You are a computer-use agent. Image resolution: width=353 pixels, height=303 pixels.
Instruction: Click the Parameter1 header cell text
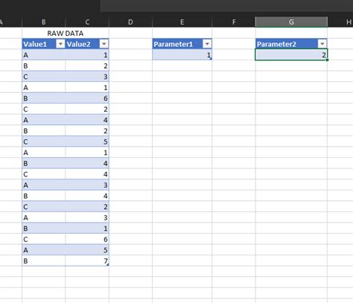[x=173, y=44]
